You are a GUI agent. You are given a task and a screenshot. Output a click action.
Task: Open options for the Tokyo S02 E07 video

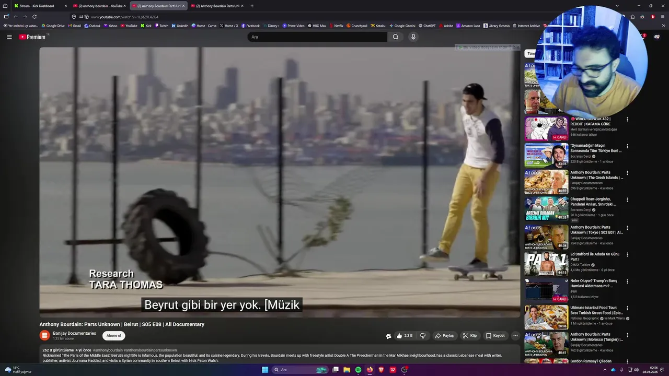[628, 228]
